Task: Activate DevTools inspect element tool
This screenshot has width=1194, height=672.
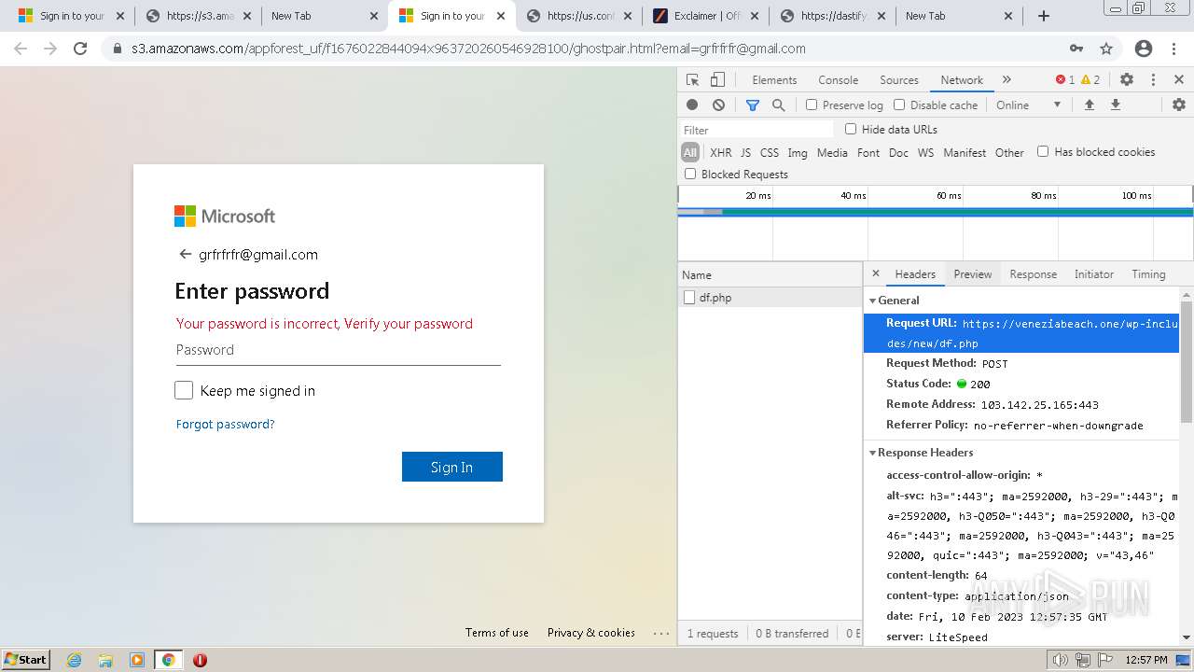Action: click(692, 80)
